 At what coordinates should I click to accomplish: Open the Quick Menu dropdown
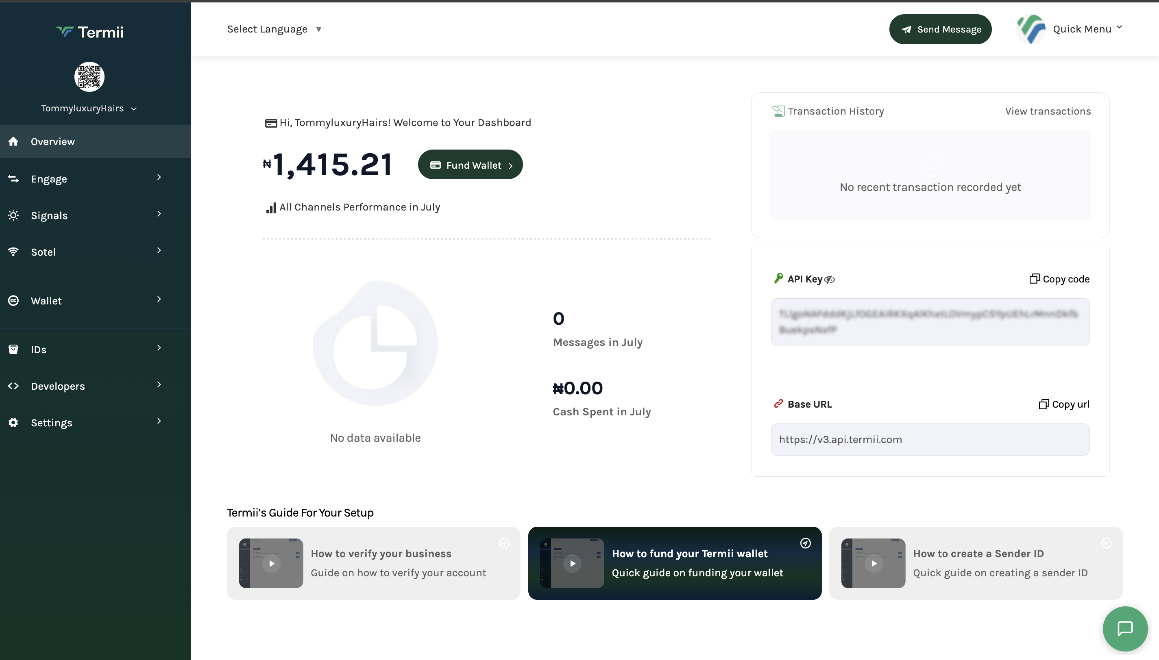click(x=1087, y=29)
